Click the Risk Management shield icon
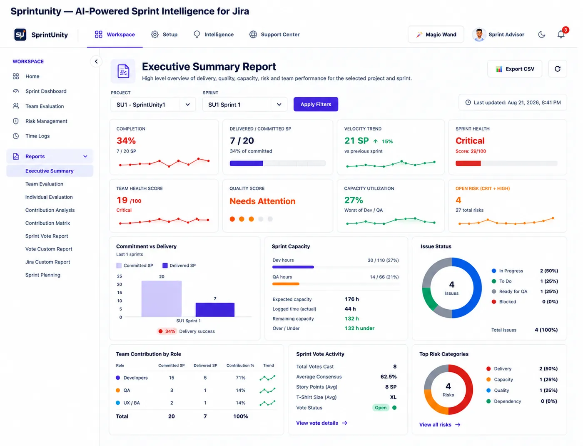 16,121
